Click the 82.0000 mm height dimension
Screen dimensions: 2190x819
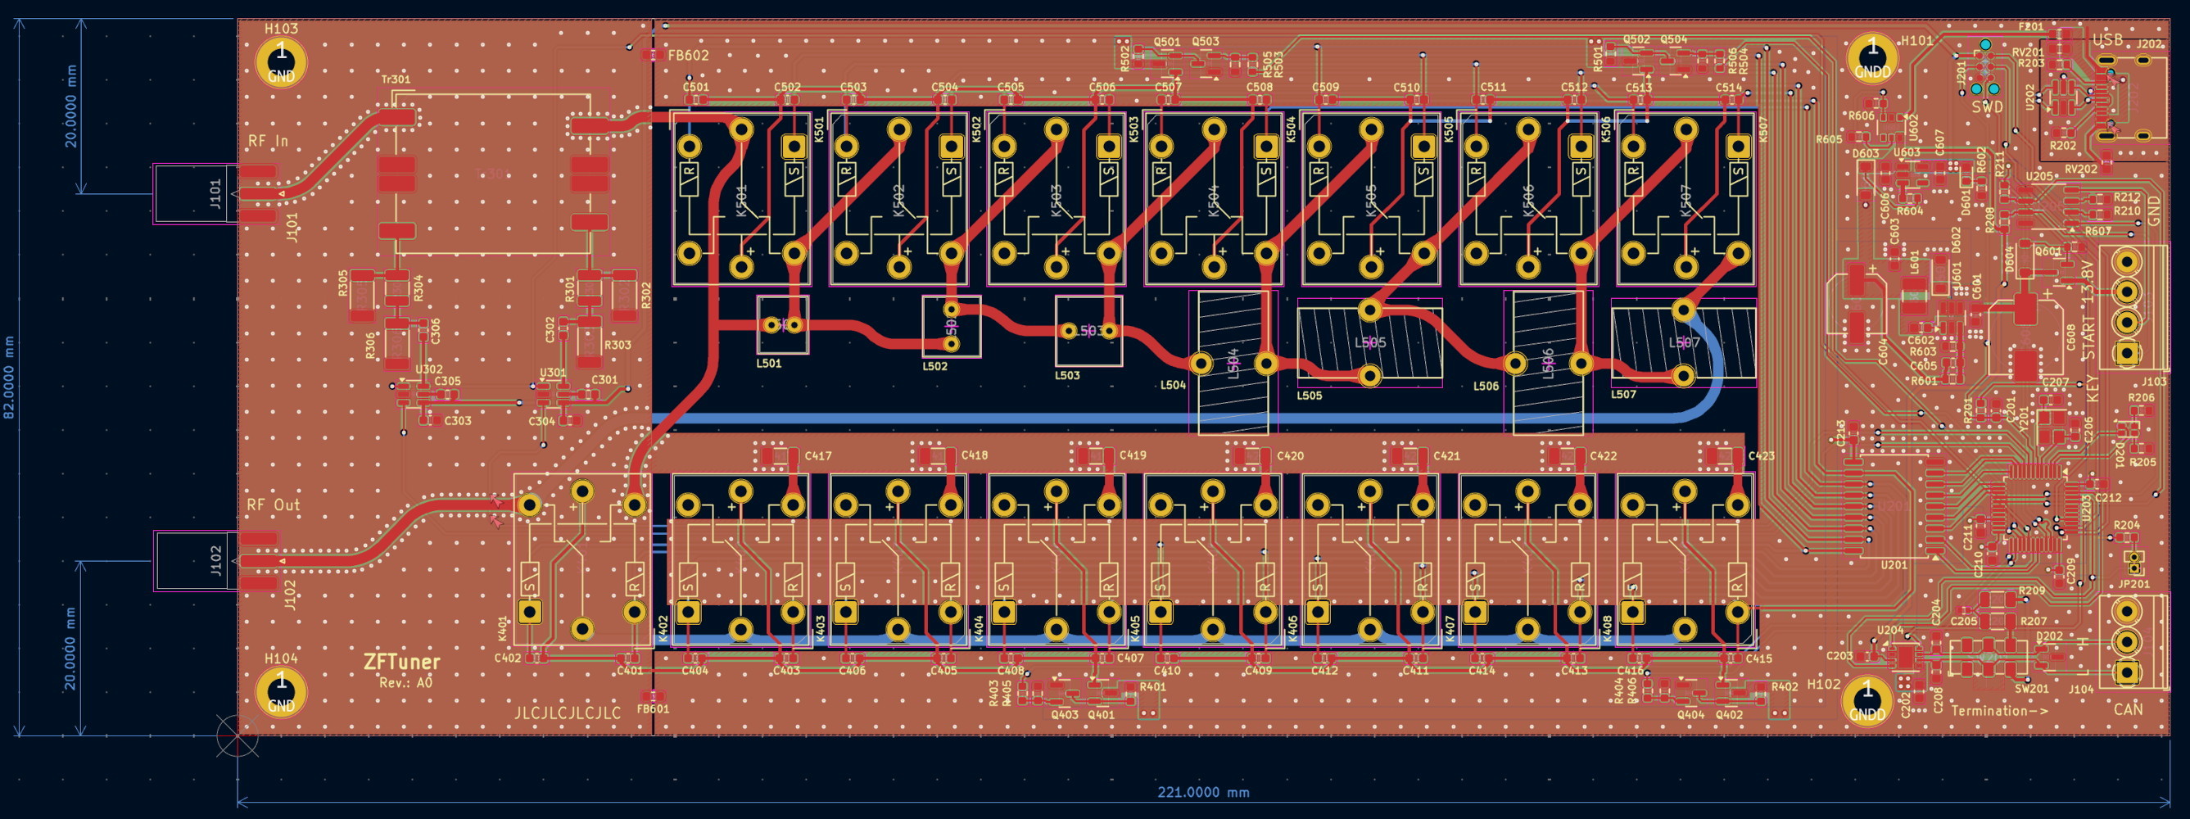(9, 378)
